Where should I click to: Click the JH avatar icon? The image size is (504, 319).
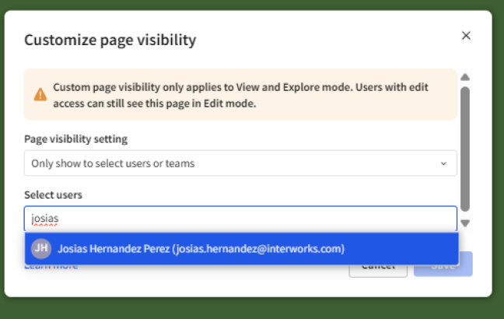tap(40, 249)
